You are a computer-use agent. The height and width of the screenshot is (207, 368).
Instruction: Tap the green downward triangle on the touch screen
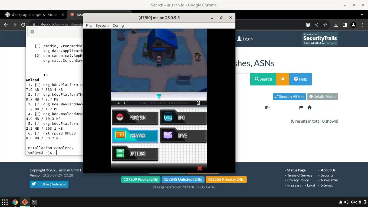pyautogui.click(x=159, y=96)
